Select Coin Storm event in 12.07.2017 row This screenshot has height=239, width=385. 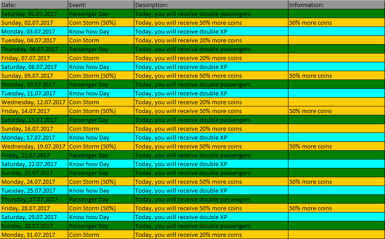(101, 102)
